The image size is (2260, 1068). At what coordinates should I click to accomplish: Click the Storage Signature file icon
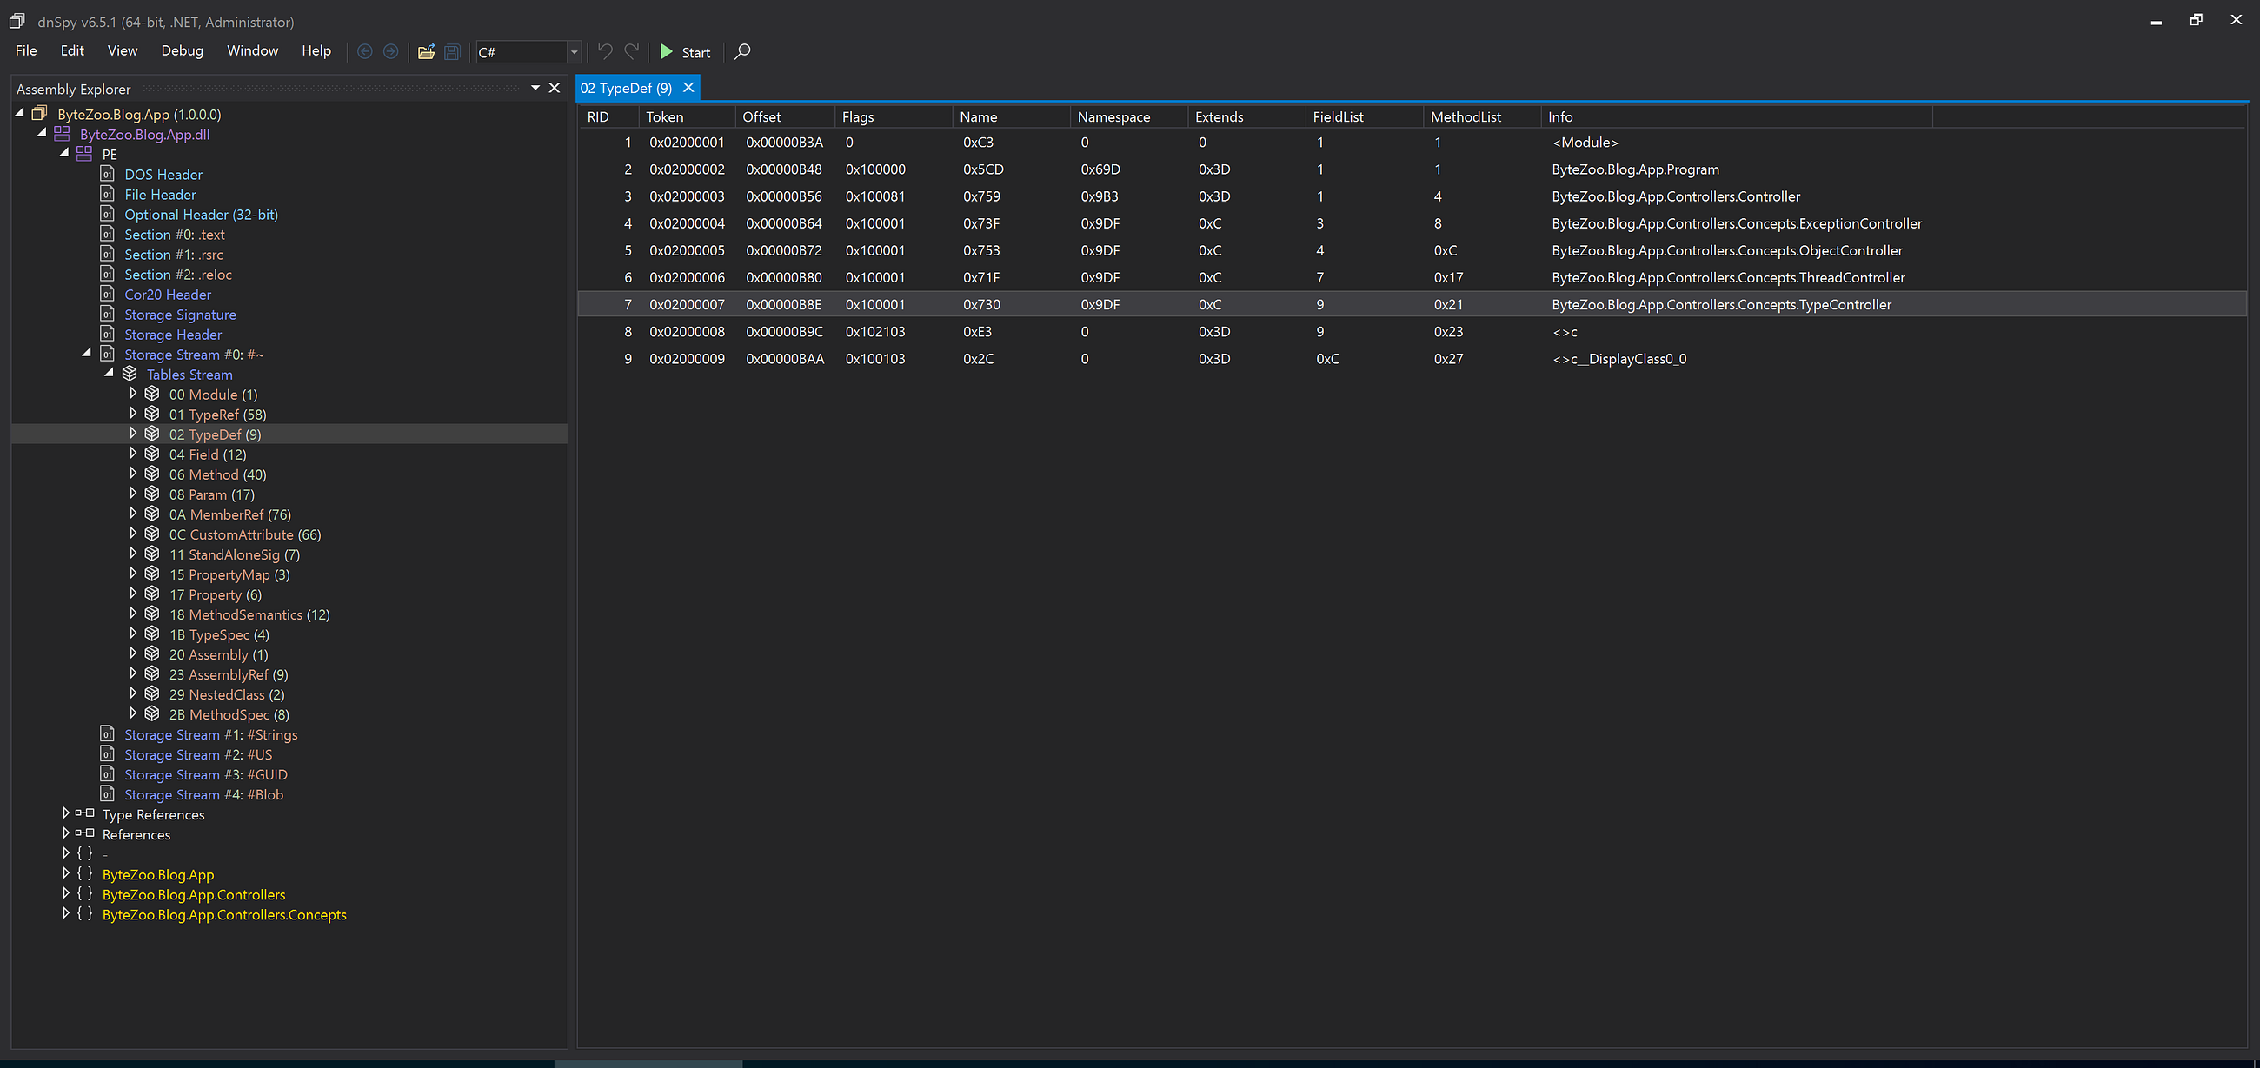[107, 314]
